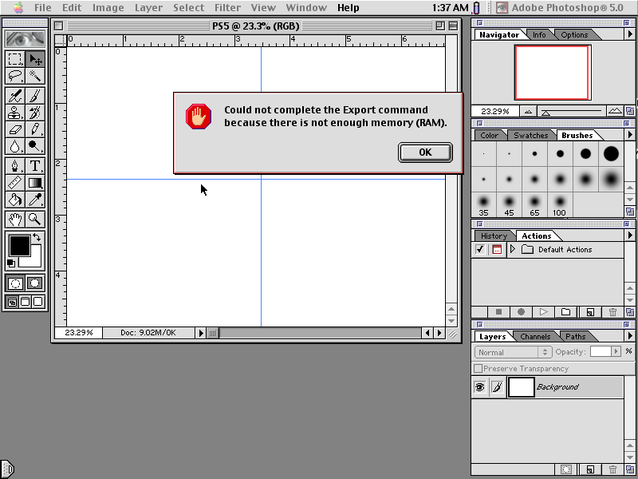This screenshot has height=479, width=638.
Task: Open the Layers palette flyout menu
Action: pyautogui.click(x=630, y=336)
